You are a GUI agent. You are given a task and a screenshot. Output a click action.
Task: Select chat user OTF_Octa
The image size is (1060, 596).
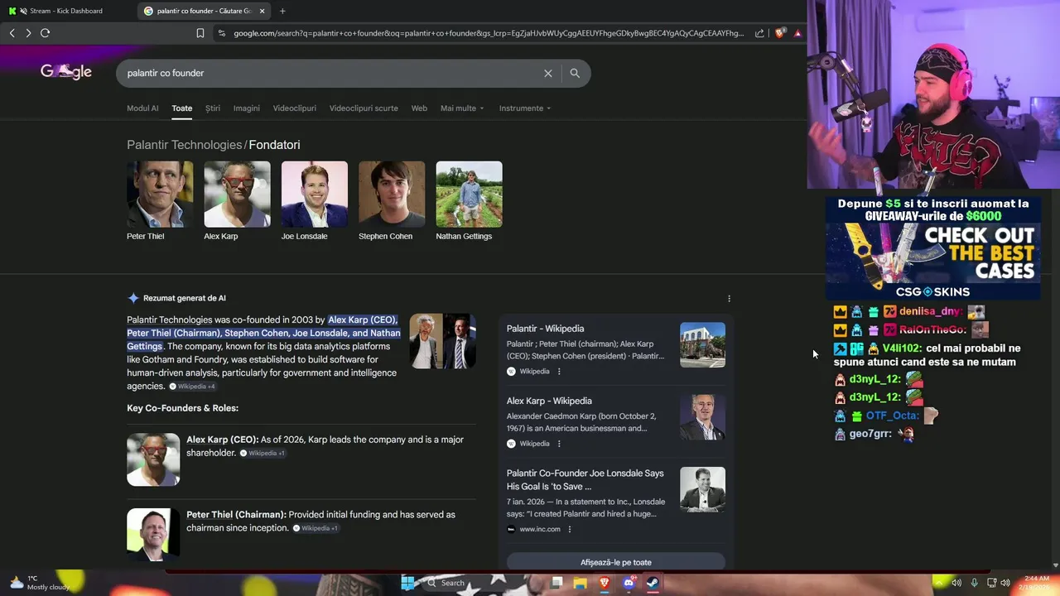pyautogui.click(x=892, y=416)
